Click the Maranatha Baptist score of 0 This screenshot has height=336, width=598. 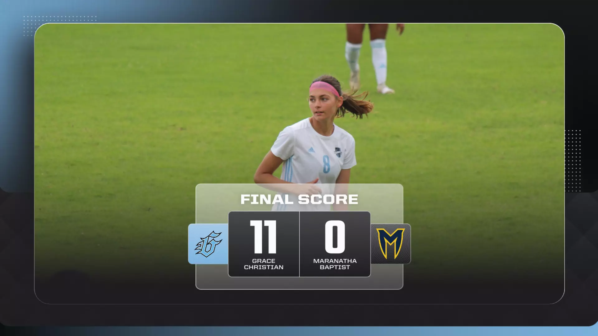coord(335,237)
